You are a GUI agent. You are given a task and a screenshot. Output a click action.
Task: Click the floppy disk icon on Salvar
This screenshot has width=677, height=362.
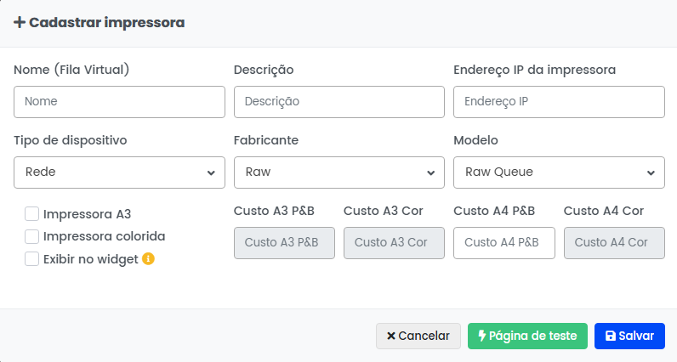click(610, 336)
